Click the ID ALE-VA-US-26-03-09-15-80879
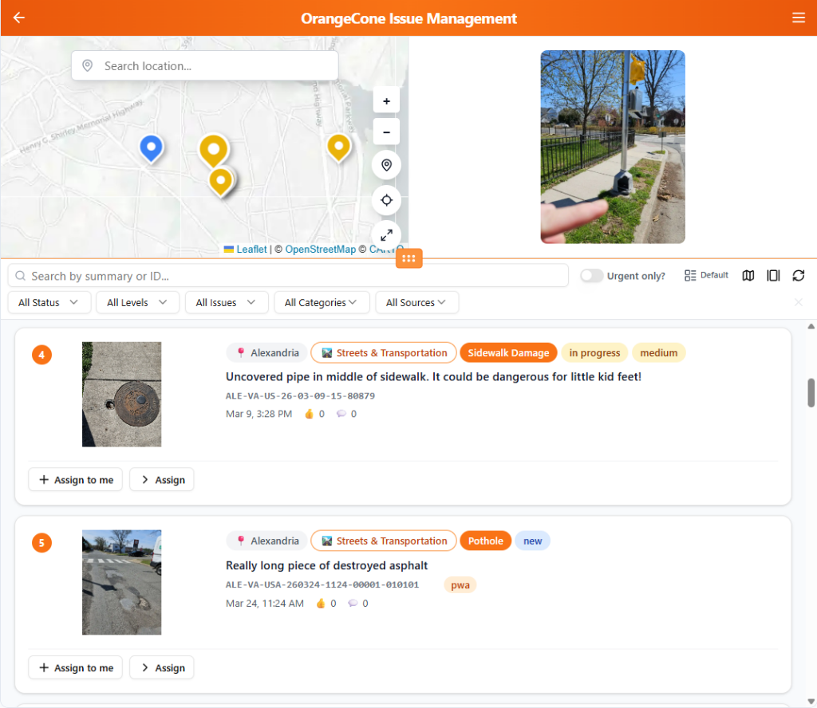817x708 pixels. click(300, 395)
